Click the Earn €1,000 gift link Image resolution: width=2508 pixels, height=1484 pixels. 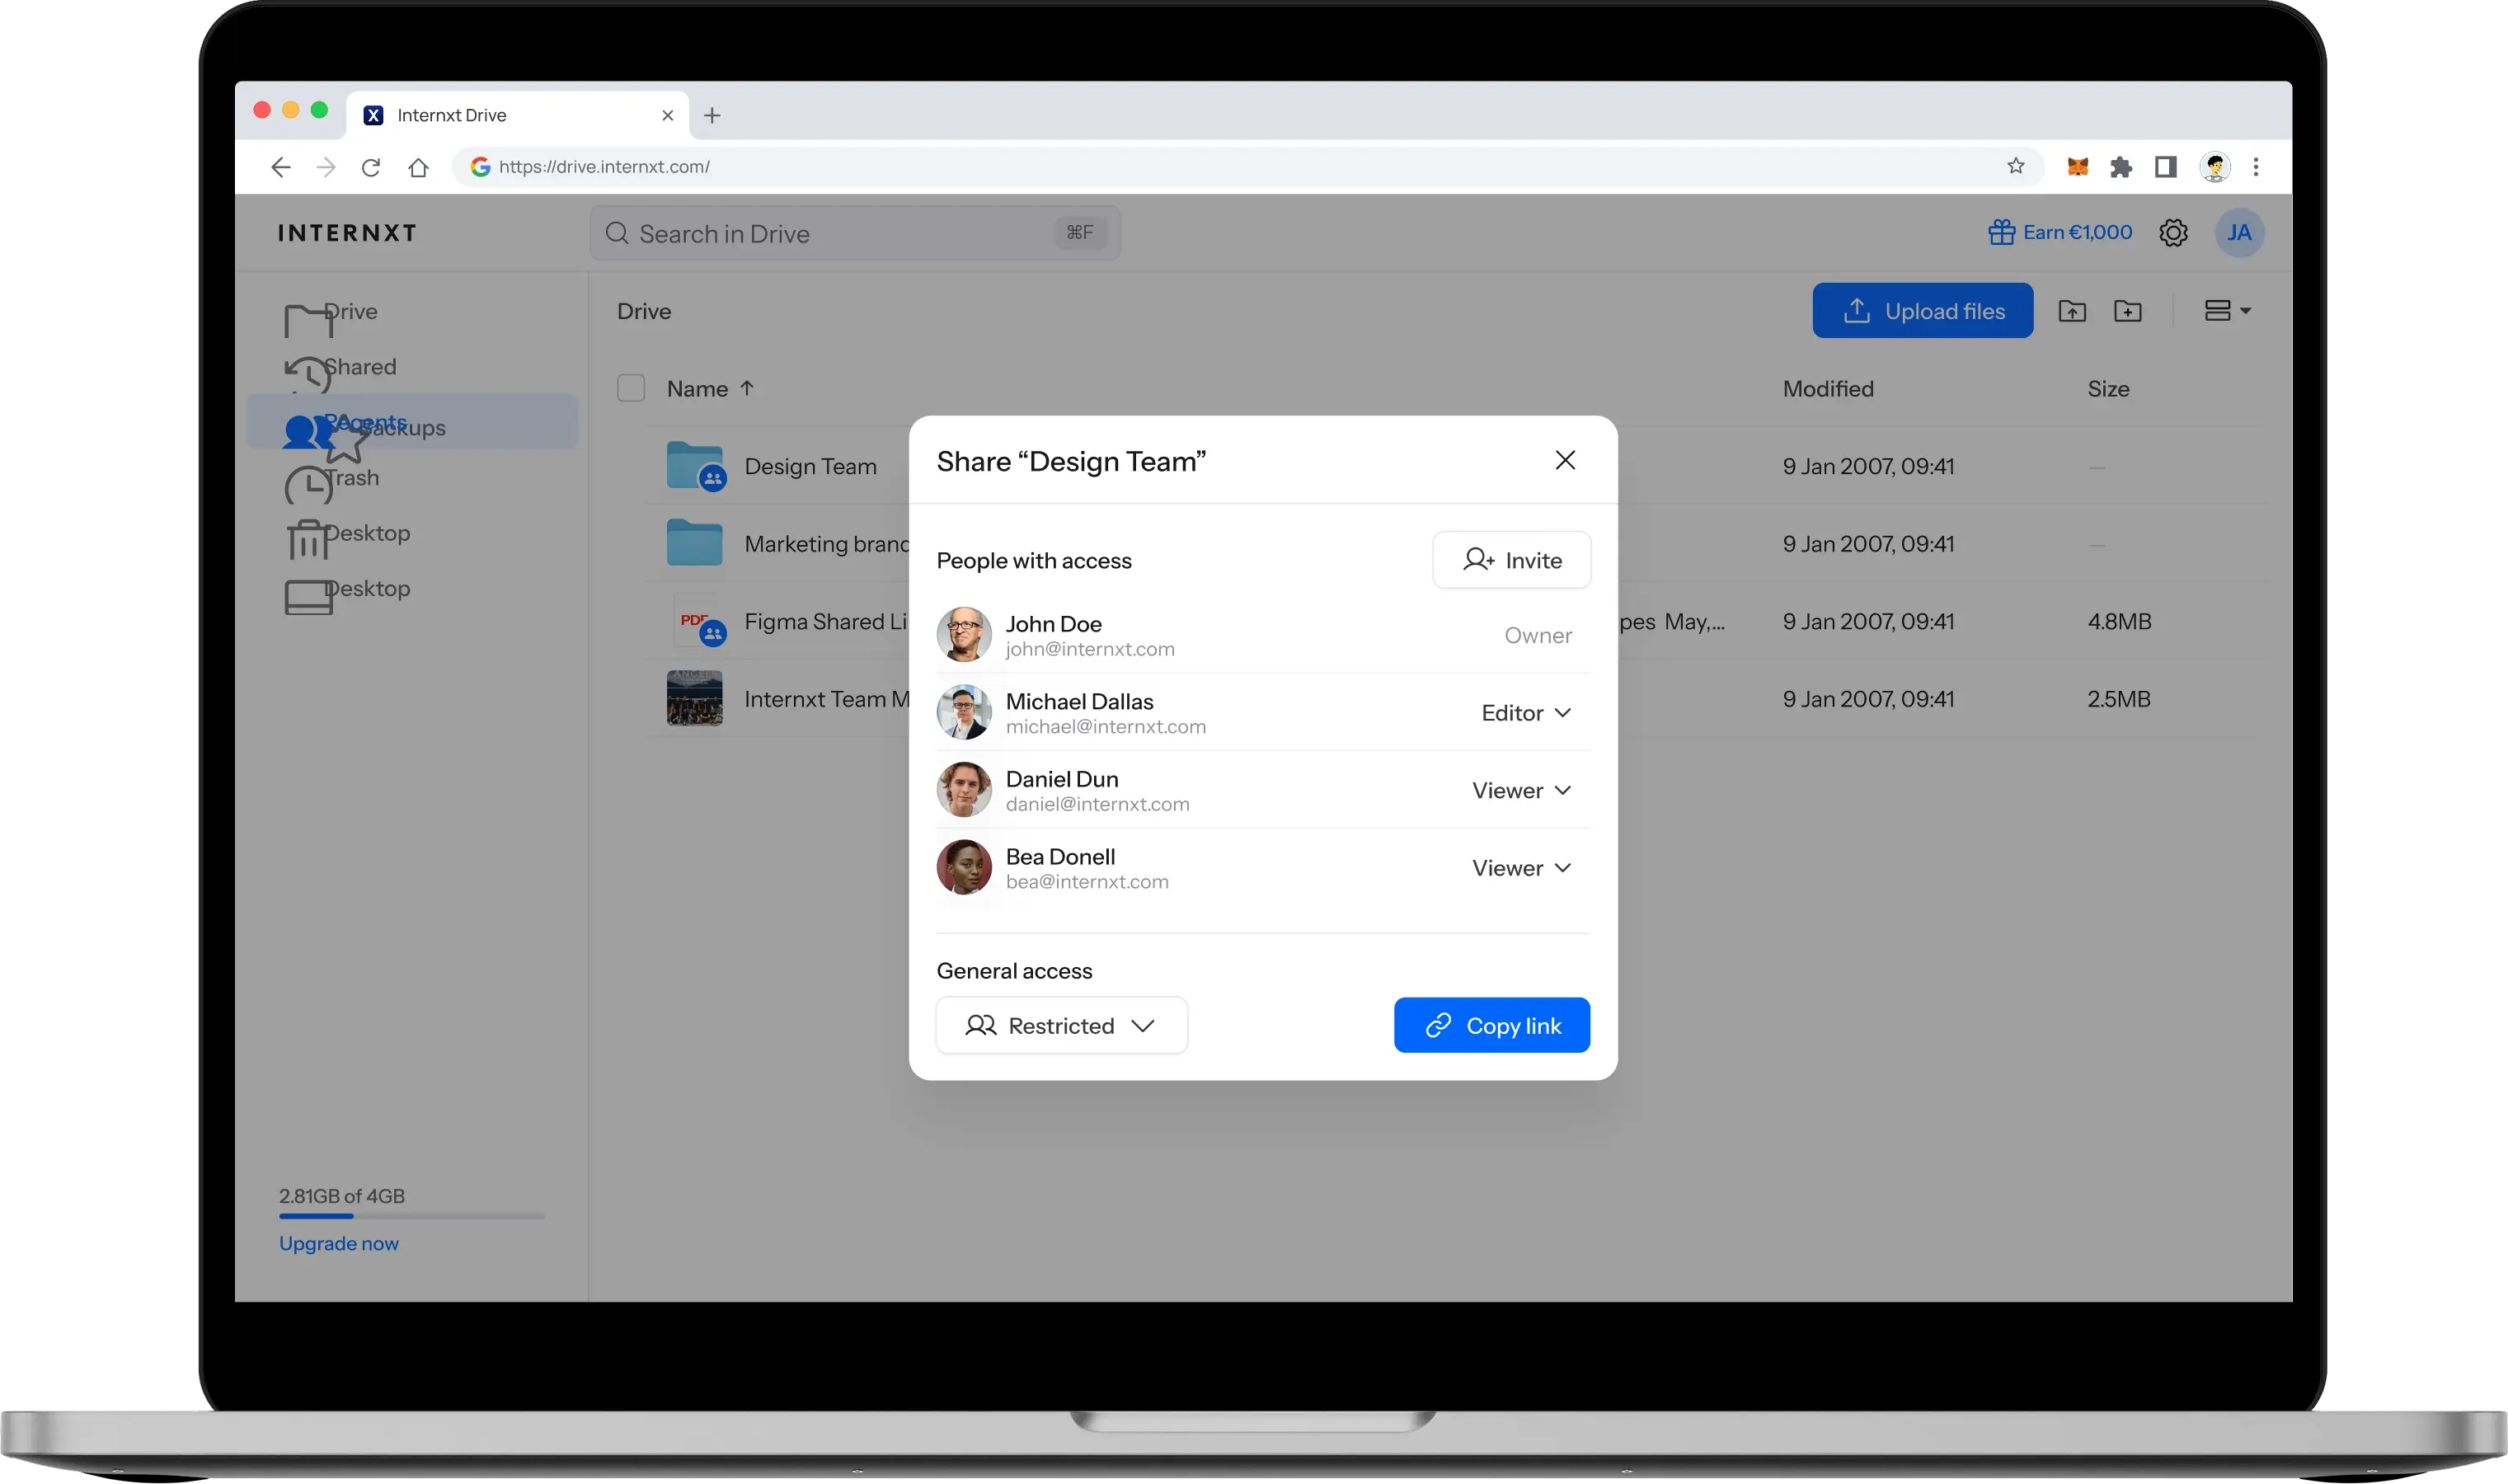coord(2059,232)
